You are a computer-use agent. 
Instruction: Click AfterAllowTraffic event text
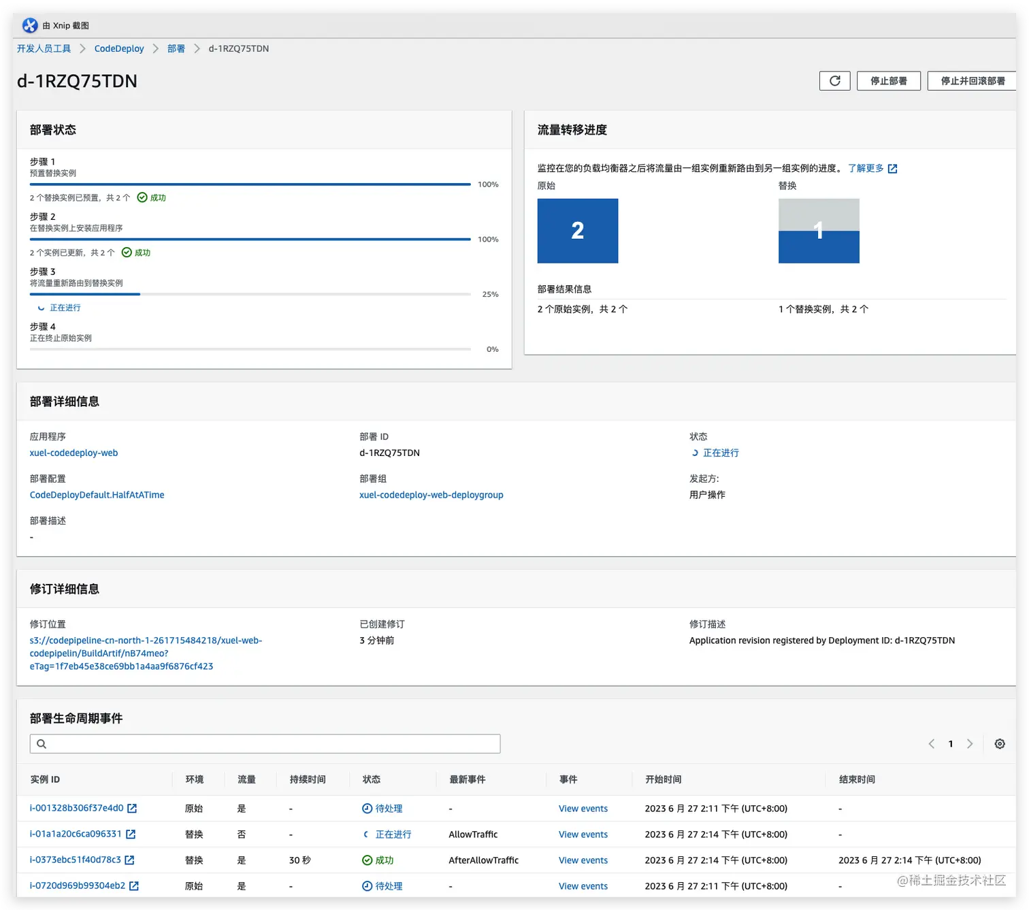tap(484, 861)
